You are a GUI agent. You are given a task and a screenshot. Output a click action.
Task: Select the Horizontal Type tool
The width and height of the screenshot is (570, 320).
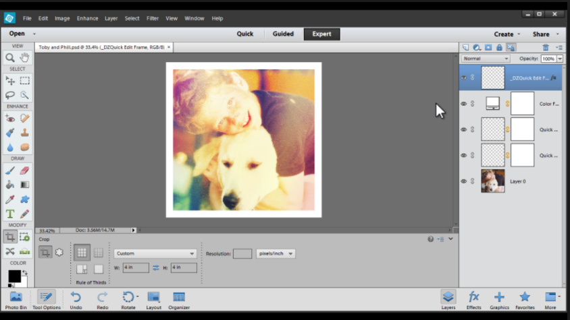click(x=10, y=214)
